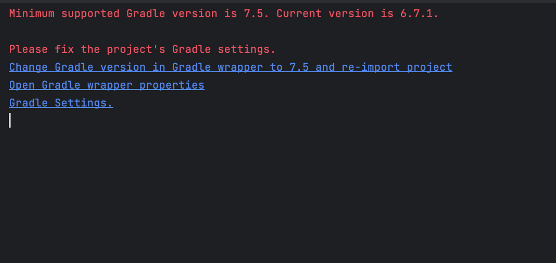The image size is (556, 263).
Task: Click the word Change starting the first link
Action: tap(28, 67)
